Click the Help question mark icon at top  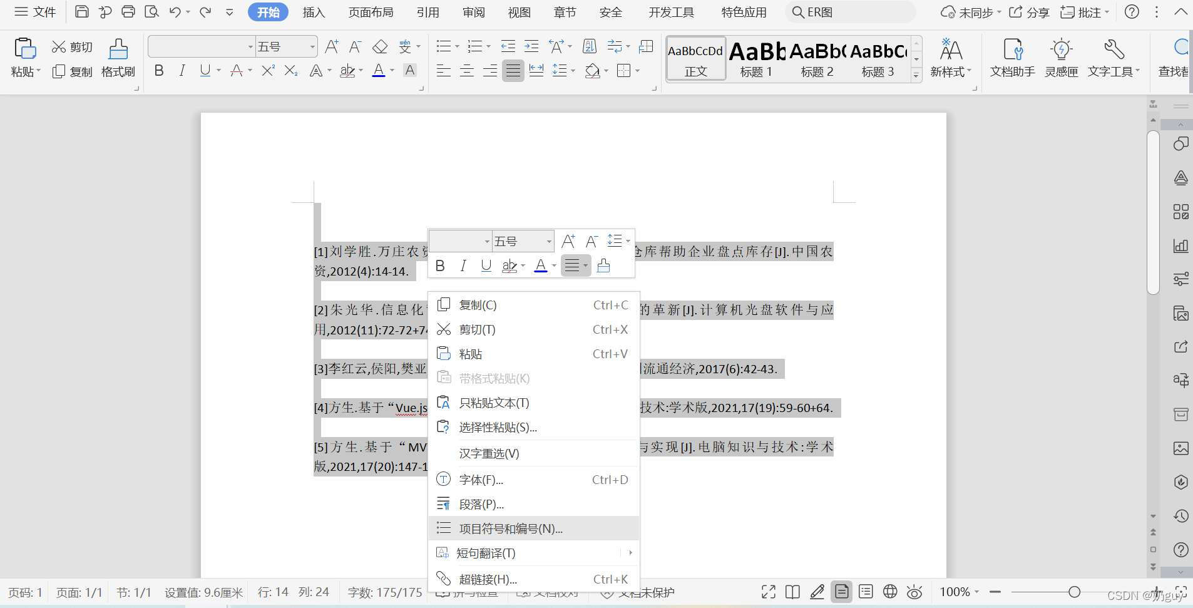tap(1132, 12)
